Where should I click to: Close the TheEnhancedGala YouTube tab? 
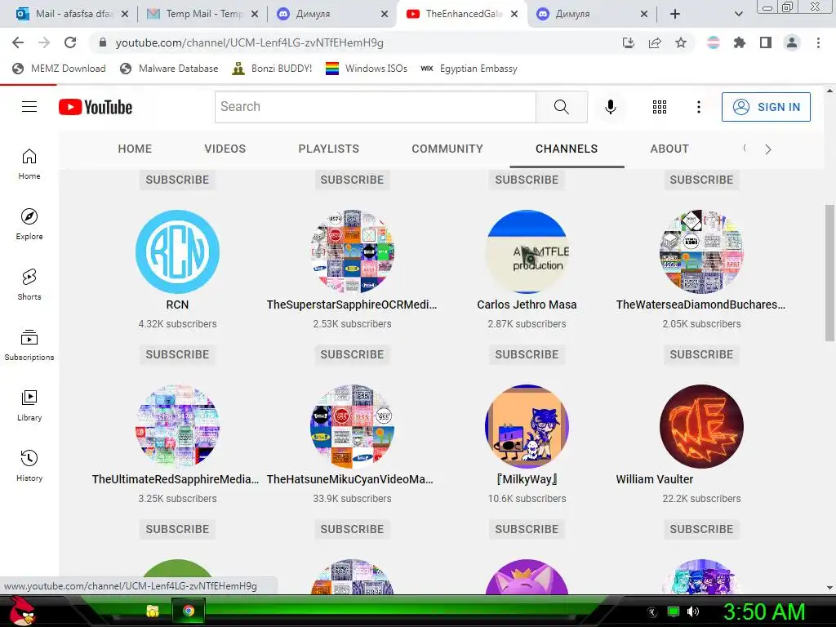514,15
